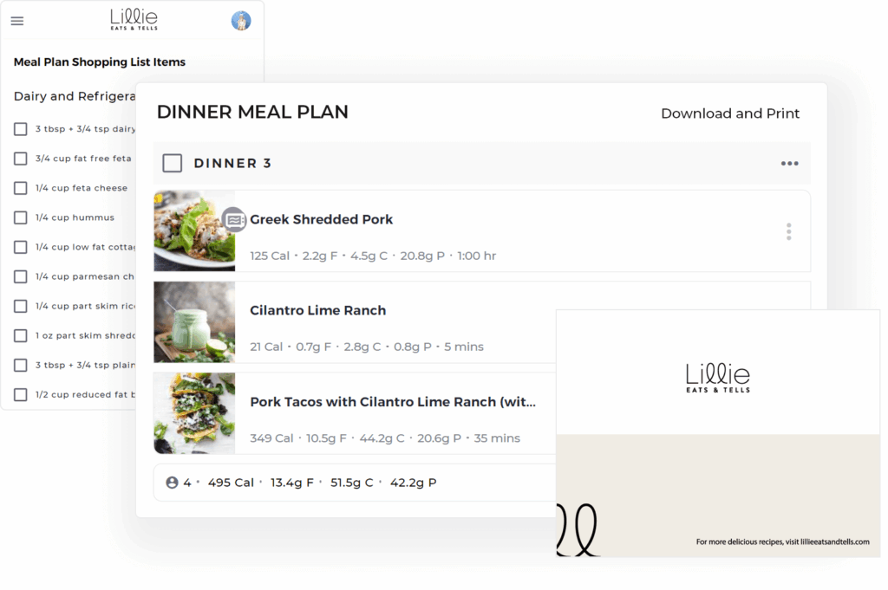This screenshot has height=590, width=888.
Task: Open the hamburger menu
Action: 17,21
